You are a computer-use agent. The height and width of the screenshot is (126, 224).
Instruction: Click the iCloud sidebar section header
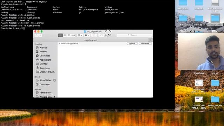(x=37, y=77)
